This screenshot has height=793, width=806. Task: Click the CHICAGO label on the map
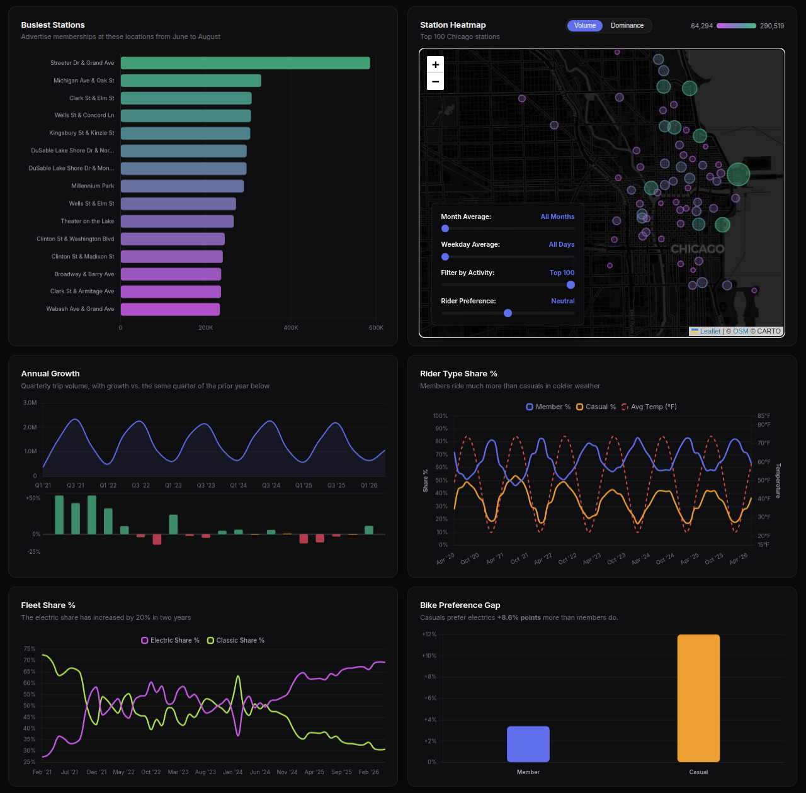coord(697,249)
